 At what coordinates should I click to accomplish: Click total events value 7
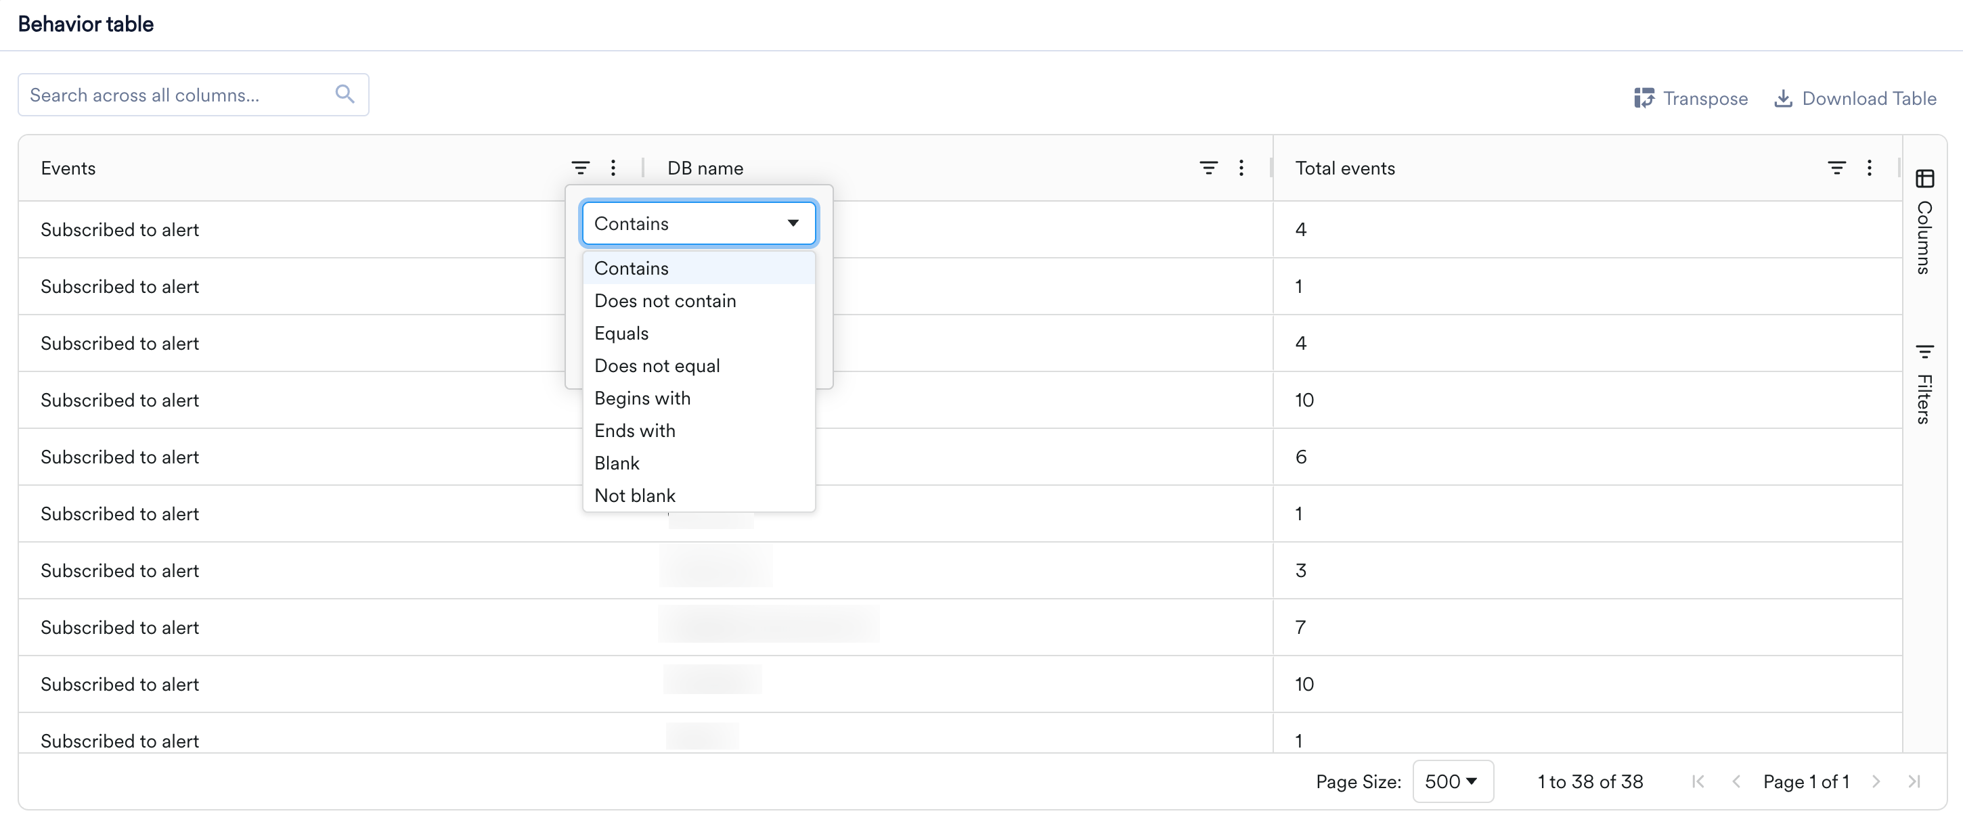point(1301,628)
